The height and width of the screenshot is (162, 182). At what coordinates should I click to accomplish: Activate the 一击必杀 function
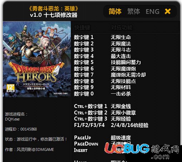click(121, 94)
